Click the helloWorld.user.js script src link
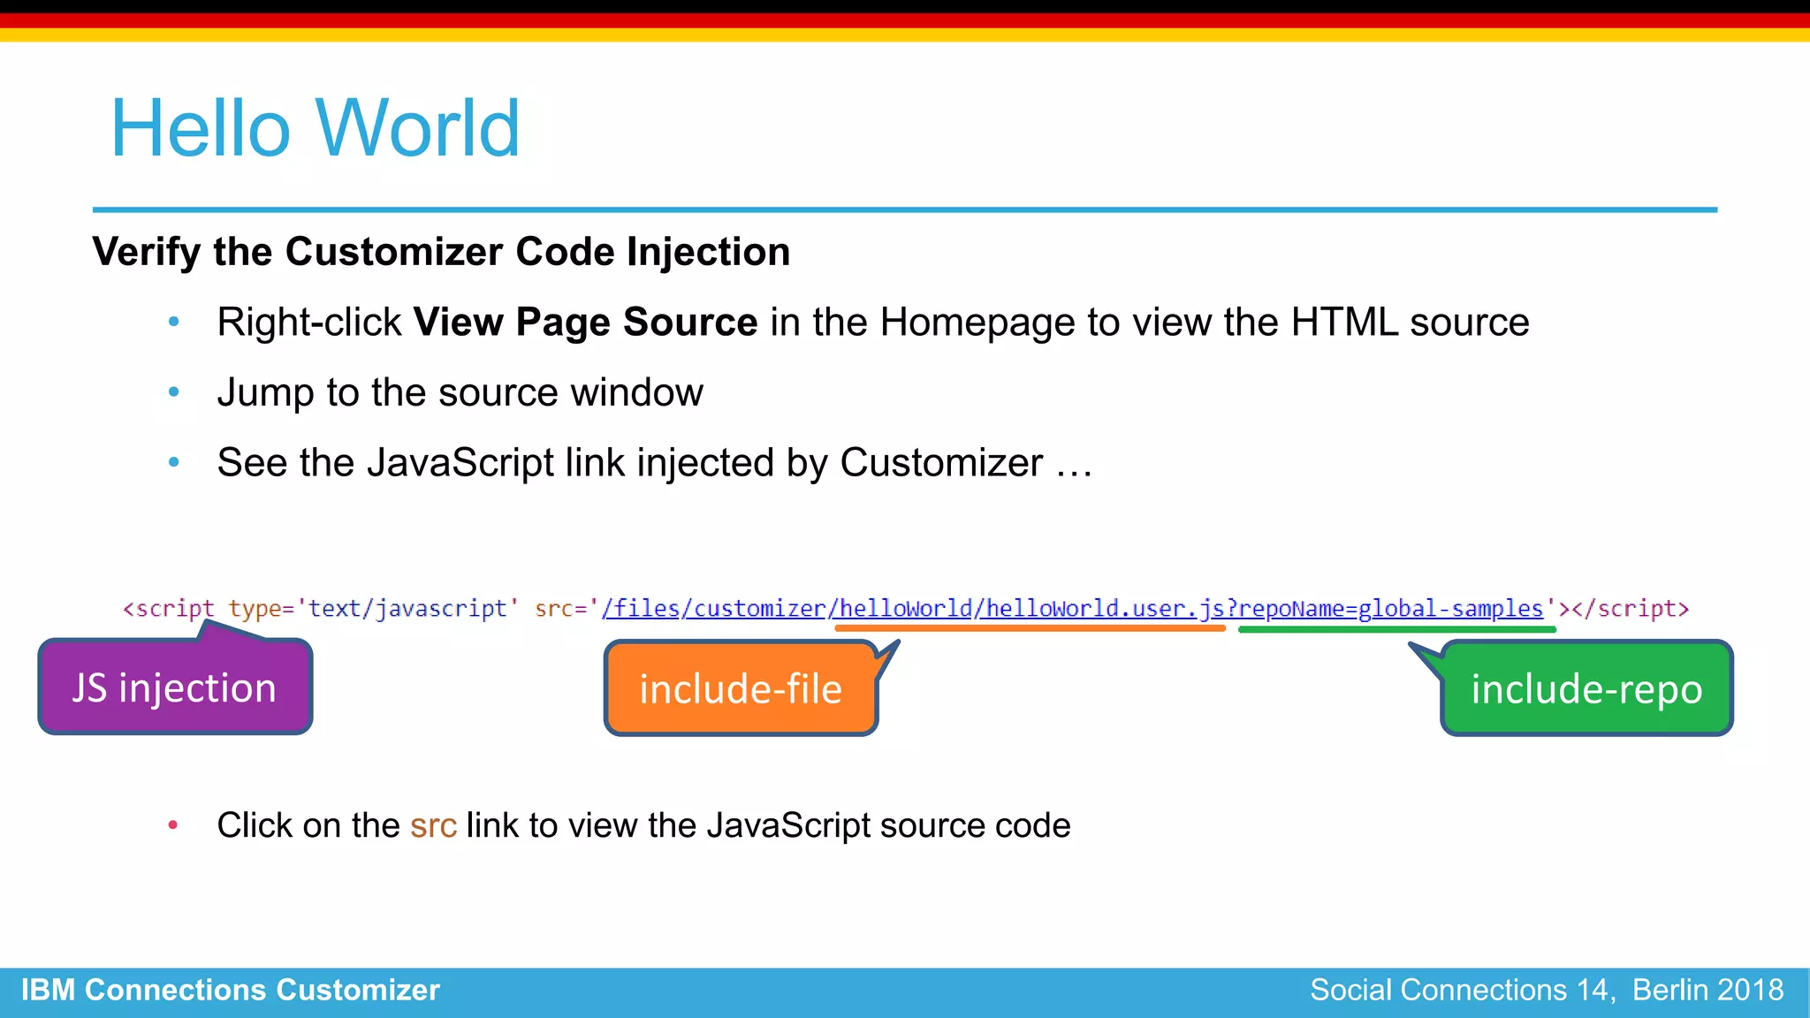1810x1018 pixels. pyautogui.click(x=1073, y=609)
